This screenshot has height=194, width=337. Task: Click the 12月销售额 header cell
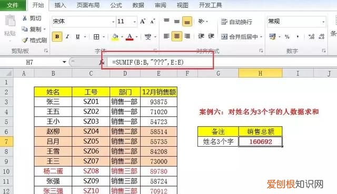(158, 92)
